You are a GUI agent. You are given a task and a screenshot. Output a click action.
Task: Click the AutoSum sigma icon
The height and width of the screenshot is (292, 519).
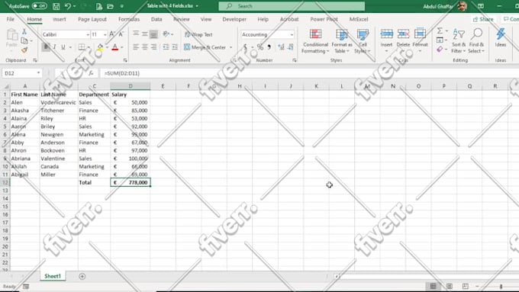pos(440,30)
